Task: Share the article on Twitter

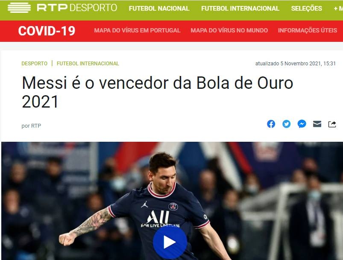Action: click(x=286, y=124)
